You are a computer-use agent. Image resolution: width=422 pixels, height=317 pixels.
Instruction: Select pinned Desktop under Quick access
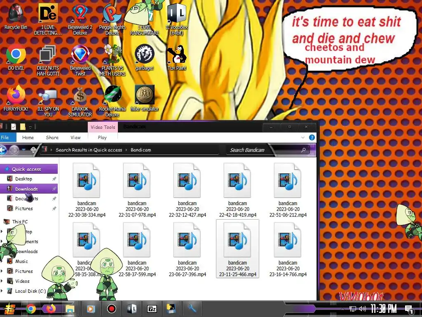[x=29, y=179]
